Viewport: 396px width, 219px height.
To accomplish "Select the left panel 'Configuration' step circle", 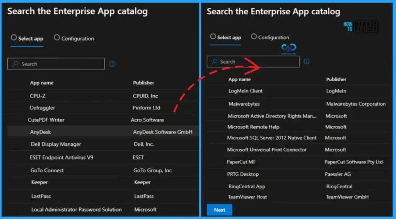I will (x=57, y=37).
